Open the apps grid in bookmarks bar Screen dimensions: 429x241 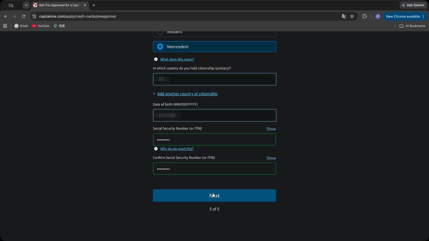[5, 26]
